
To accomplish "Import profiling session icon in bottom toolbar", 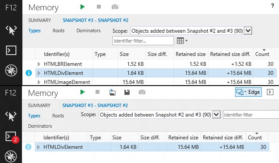I will pyautogui.click(x=112, y=92).
